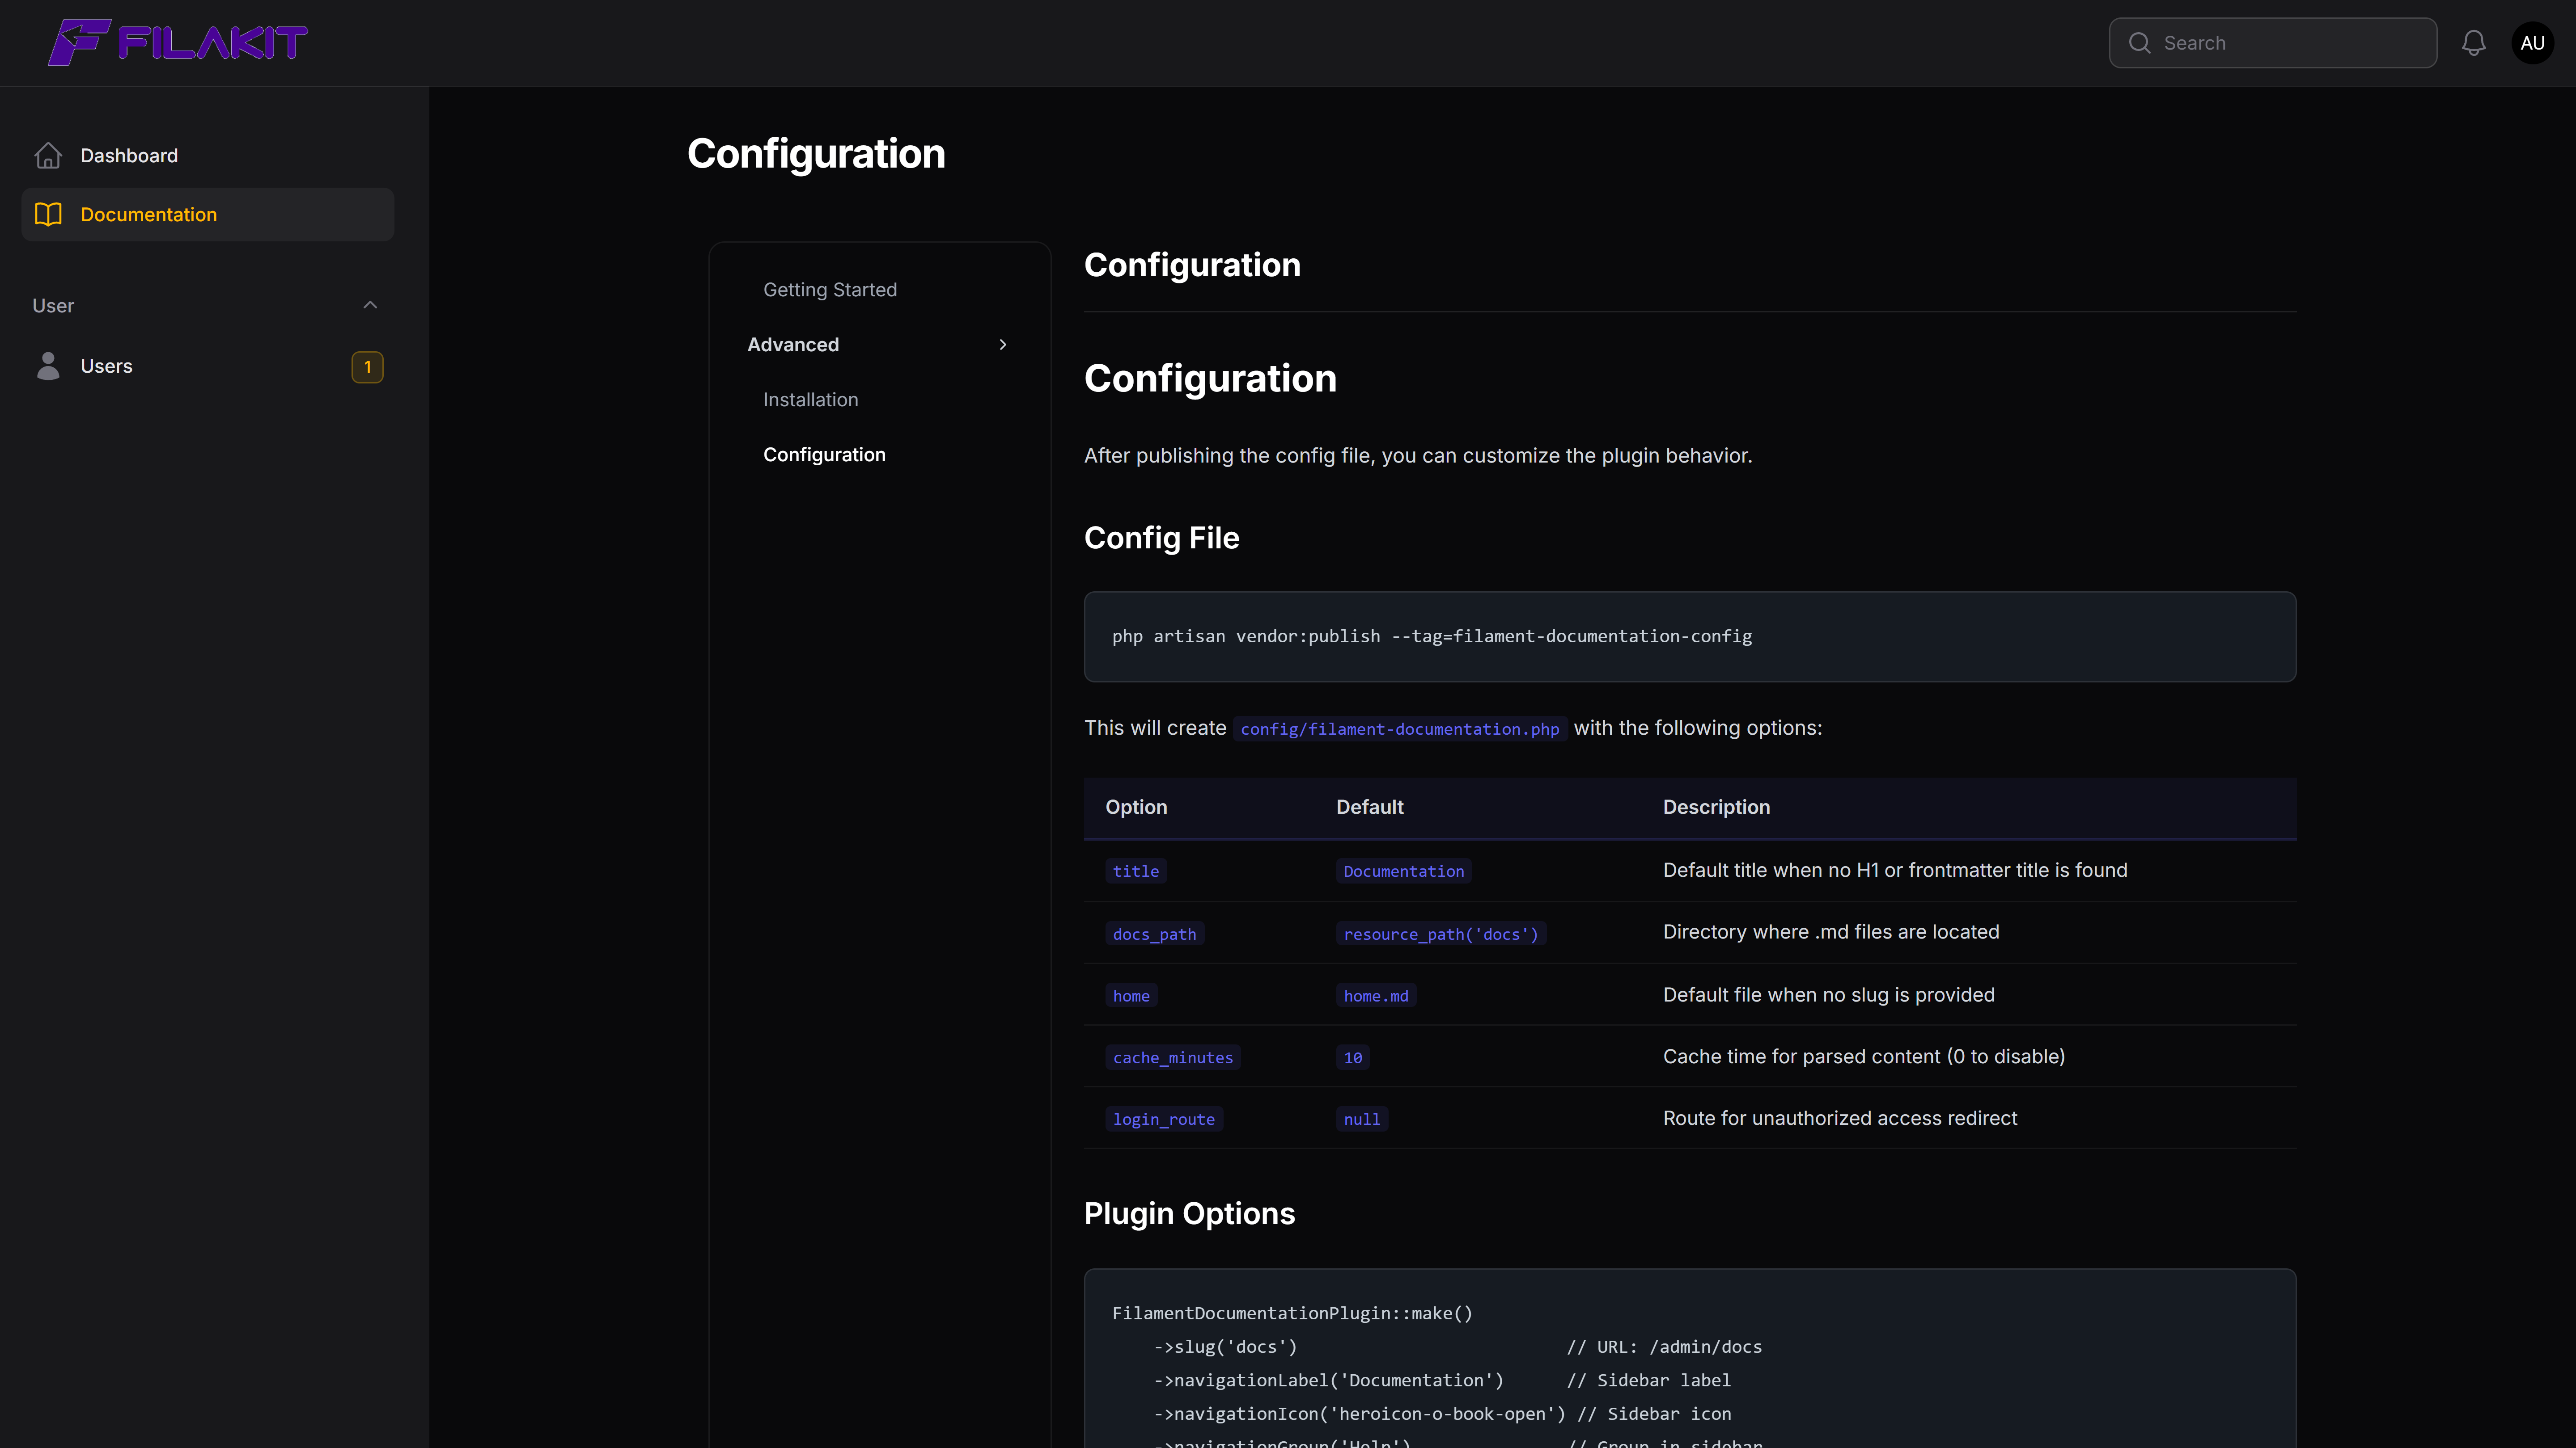Click the home.md default value
Image resolution: width=2576 pixels, height=1448 pixels.
click(1376, 995)
